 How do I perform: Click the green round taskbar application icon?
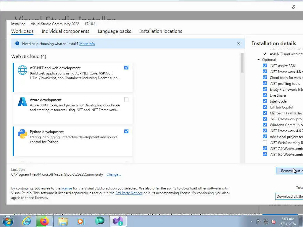pyautogui.click(x=100, y=221)
